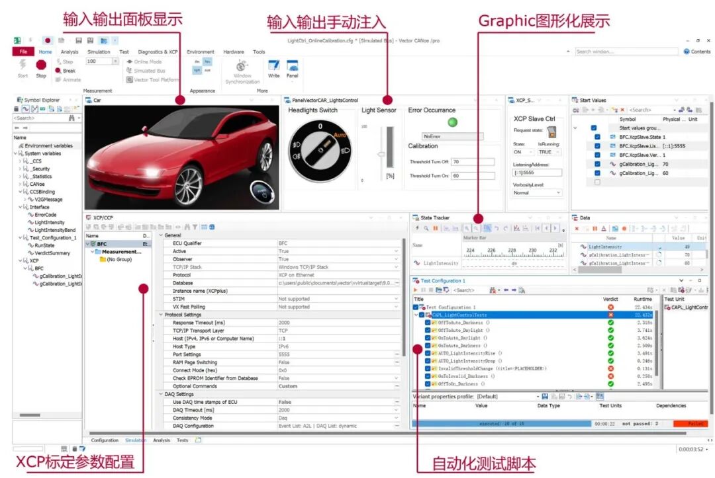Screen dimensions: 715x478
Task: Collapse the System variables tree node
Action: point(16,153)
